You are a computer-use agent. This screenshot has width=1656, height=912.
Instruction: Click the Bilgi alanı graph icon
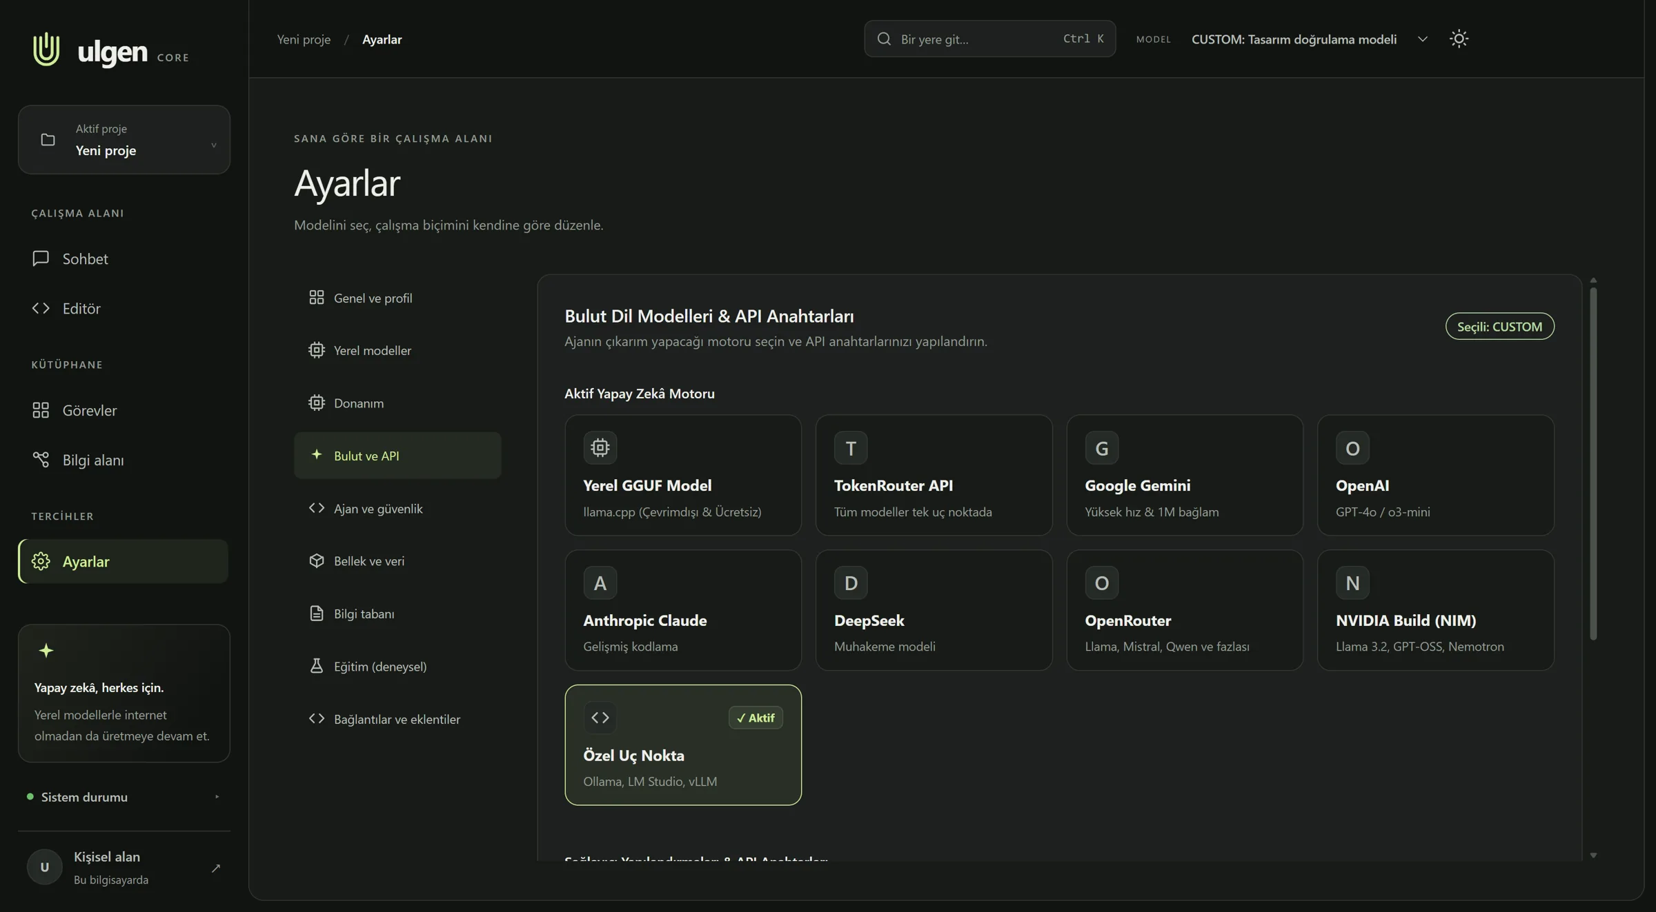point(41,460)
